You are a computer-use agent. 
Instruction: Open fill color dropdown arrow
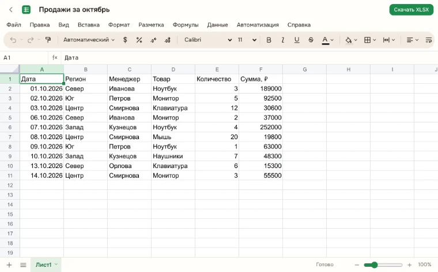[x=356, y=40]
